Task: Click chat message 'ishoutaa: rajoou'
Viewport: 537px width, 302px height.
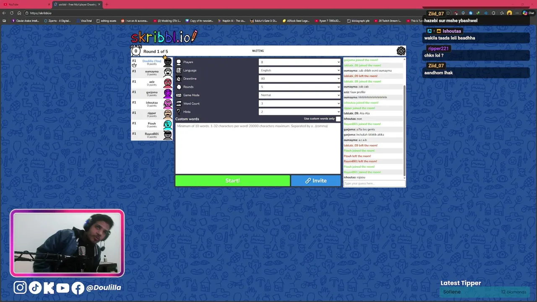Action: click(355, 177)
